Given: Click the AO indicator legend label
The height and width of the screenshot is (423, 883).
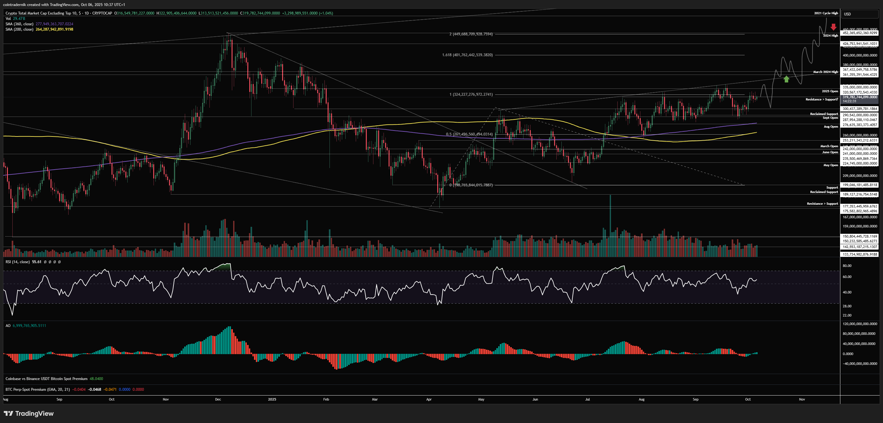Looking at the screenshot, I should (8, 326).
